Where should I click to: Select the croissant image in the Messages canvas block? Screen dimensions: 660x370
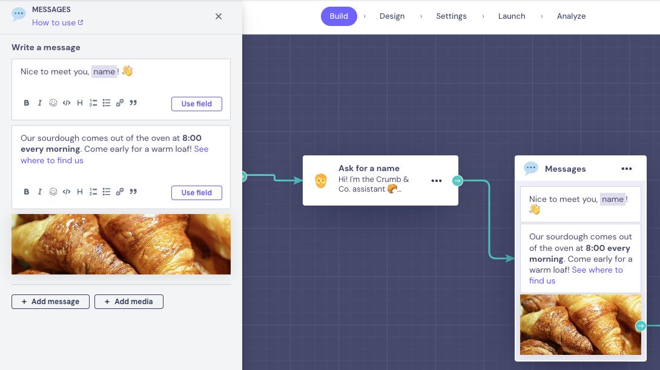(x=581, y=325)
